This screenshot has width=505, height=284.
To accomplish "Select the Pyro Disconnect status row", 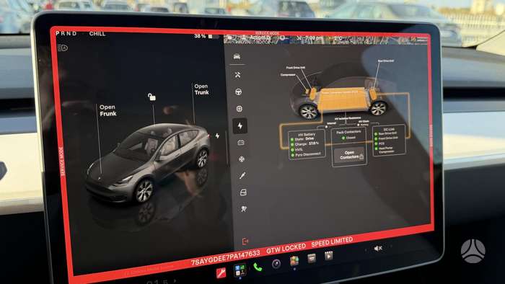I will coord(306,155).
